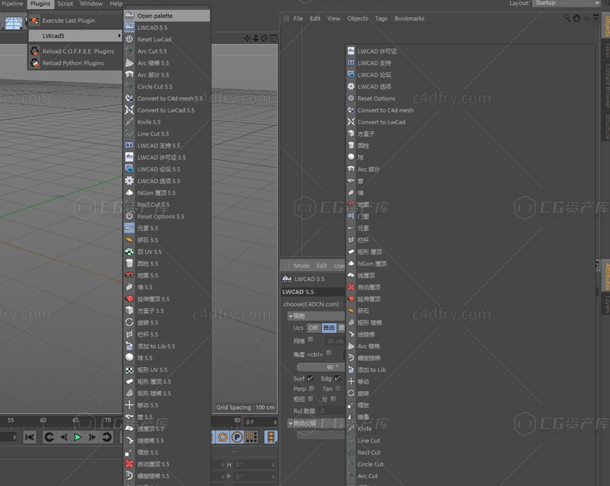This screenshot has width=610, height=486.
Task: Step to the next frame
Action: point(92,437)
